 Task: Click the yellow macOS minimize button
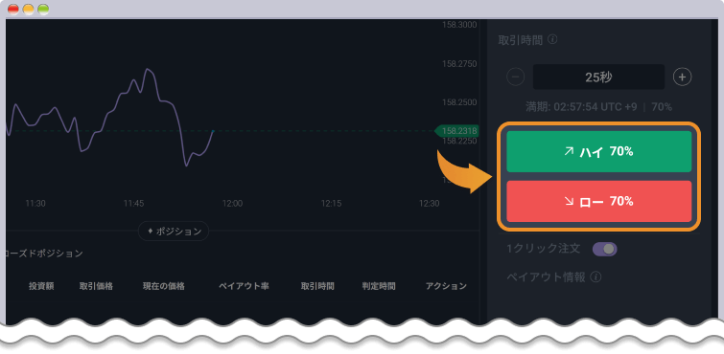pos(28,10)
